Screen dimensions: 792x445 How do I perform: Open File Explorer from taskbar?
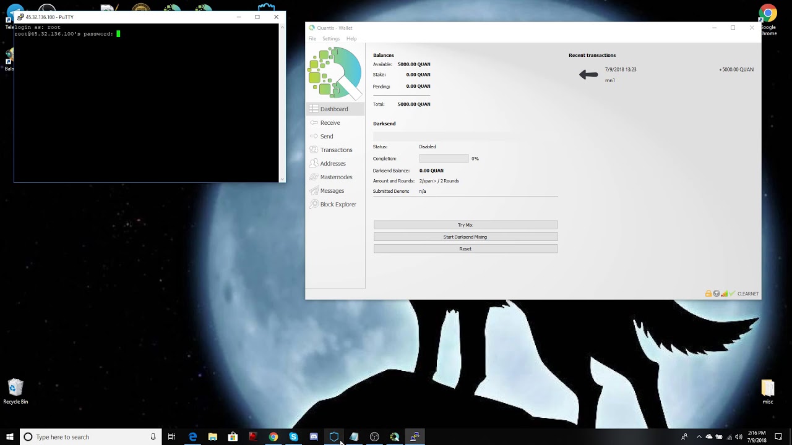[213, 437]
